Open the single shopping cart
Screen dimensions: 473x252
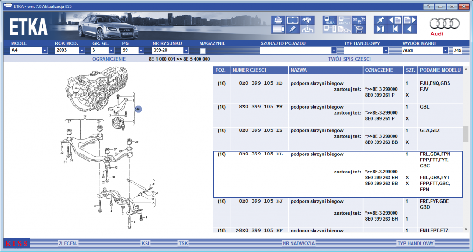(359, 29)
